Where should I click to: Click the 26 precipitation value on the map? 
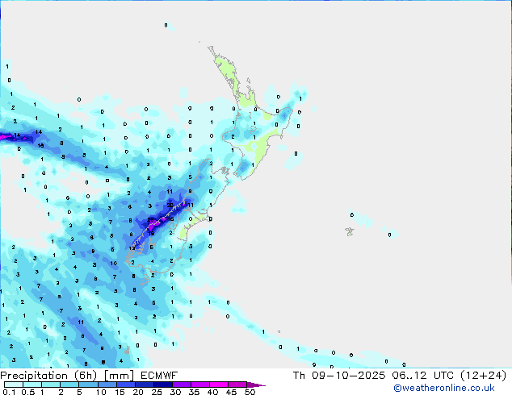150,219
